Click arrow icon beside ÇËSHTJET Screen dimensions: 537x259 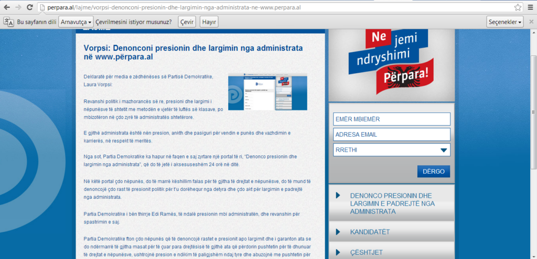(338, 253)
